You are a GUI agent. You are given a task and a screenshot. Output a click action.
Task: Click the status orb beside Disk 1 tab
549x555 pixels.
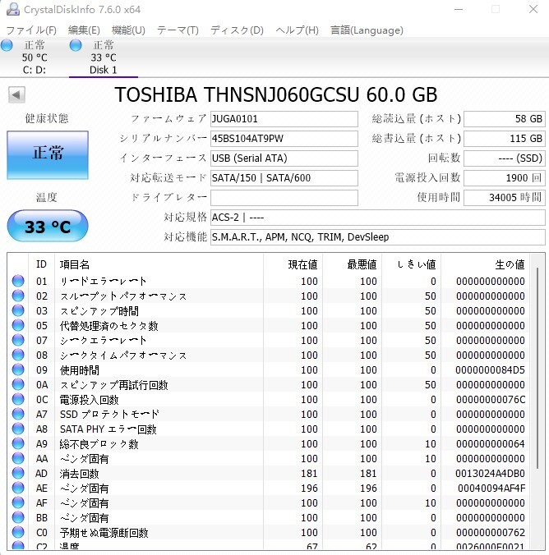[x=76, y=45]
